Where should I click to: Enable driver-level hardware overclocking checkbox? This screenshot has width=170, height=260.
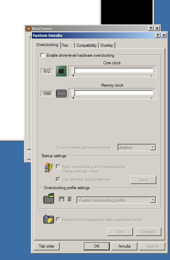(42, 55)
